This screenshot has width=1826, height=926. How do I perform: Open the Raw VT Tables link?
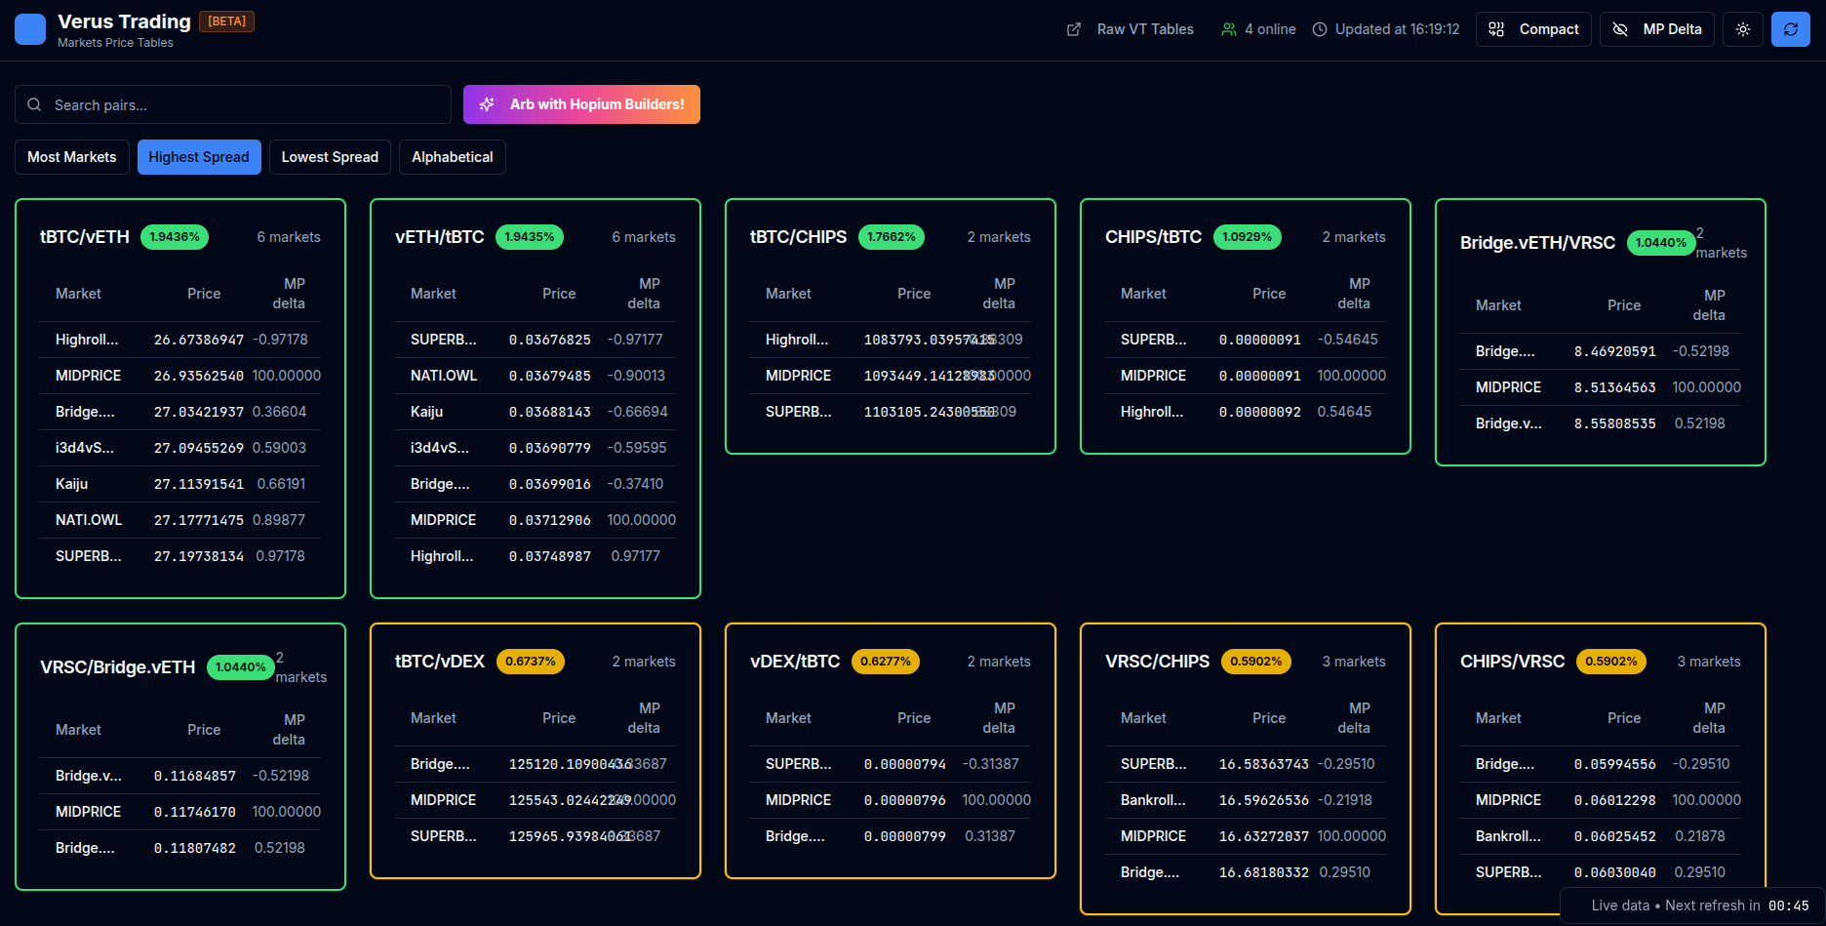coord(1144,29)
